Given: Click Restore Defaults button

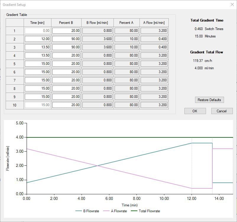Looking at the screenshot, I should (209, 100).
